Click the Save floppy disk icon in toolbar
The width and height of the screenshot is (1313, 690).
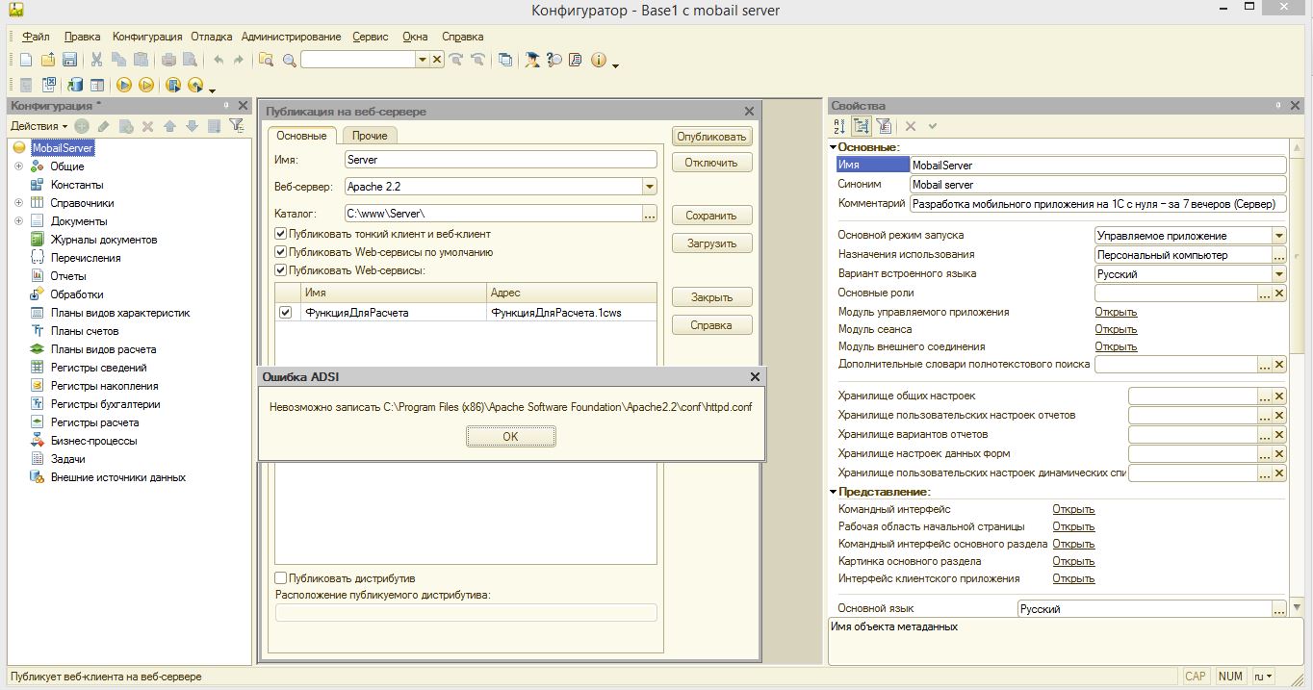click(69, 60)
